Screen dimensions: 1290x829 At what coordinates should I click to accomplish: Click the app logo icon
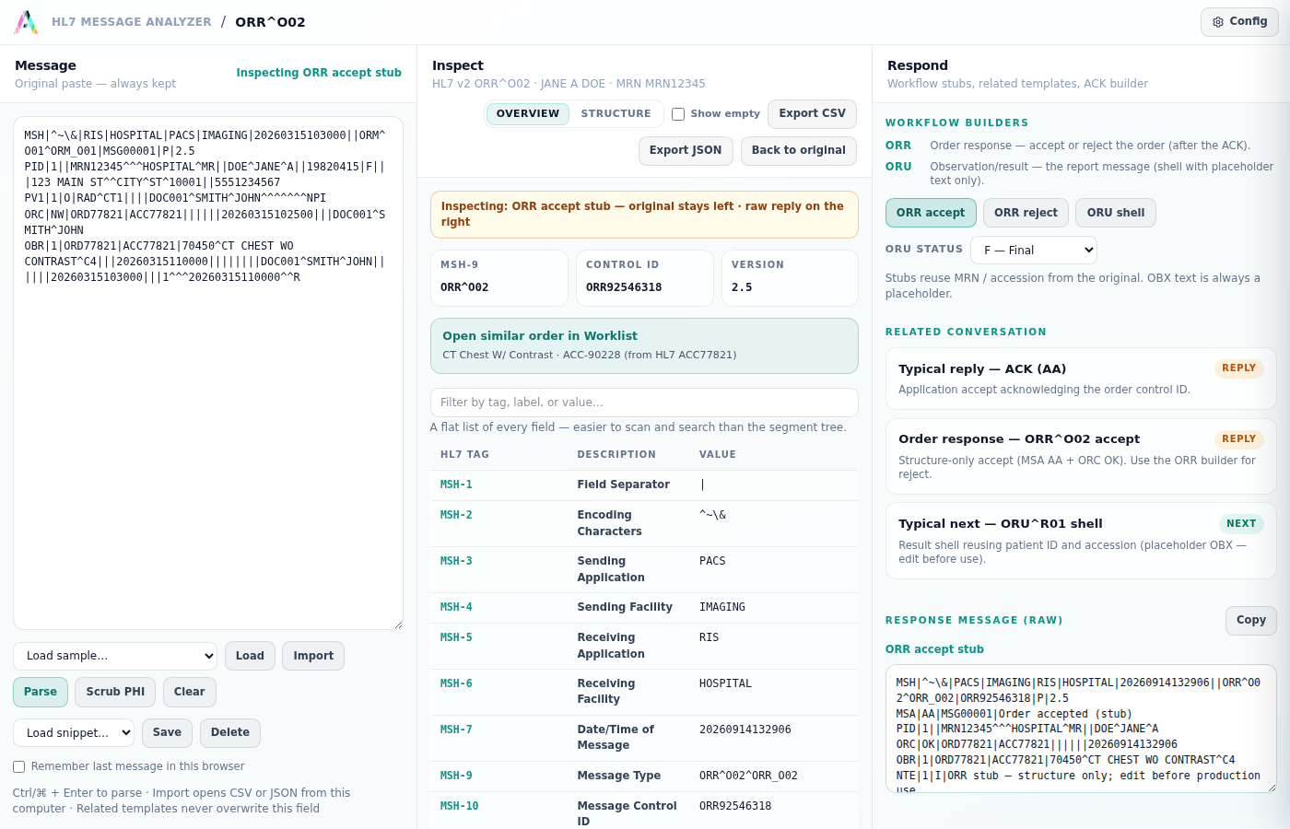(27, 22)
